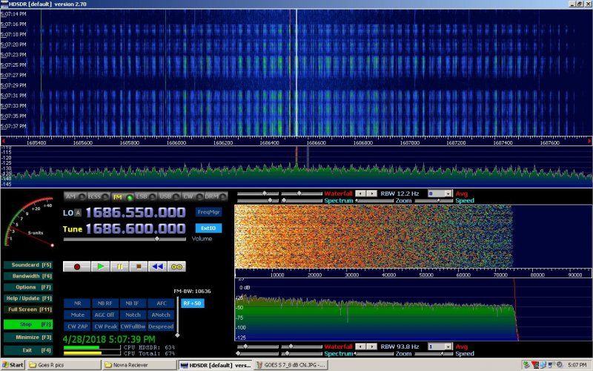593x371 pixels.
Task: Click the Volume slider handle
Action: click(156, 239)
